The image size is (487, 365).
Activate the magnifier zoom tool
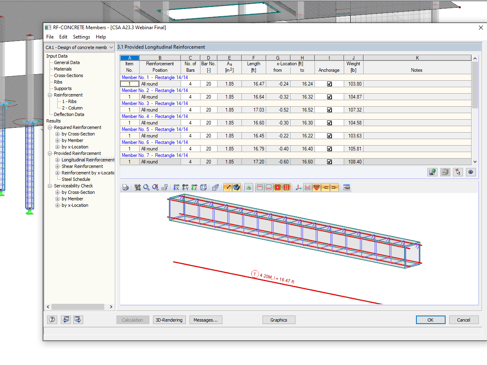tap(147, 187)
